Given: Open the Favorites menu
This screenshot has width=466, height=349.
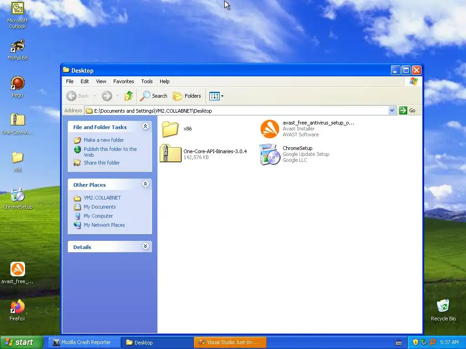Looking at the screenshot, I should (x=124, y=81).
